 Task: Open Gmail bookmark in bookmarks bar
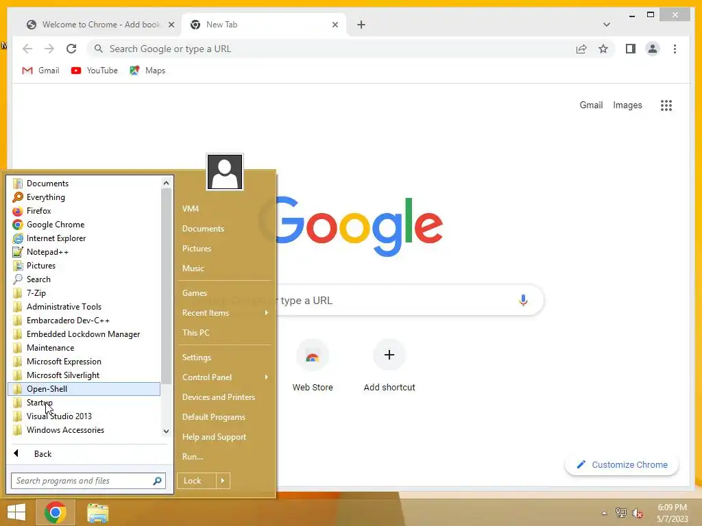(x=40, y=71)
